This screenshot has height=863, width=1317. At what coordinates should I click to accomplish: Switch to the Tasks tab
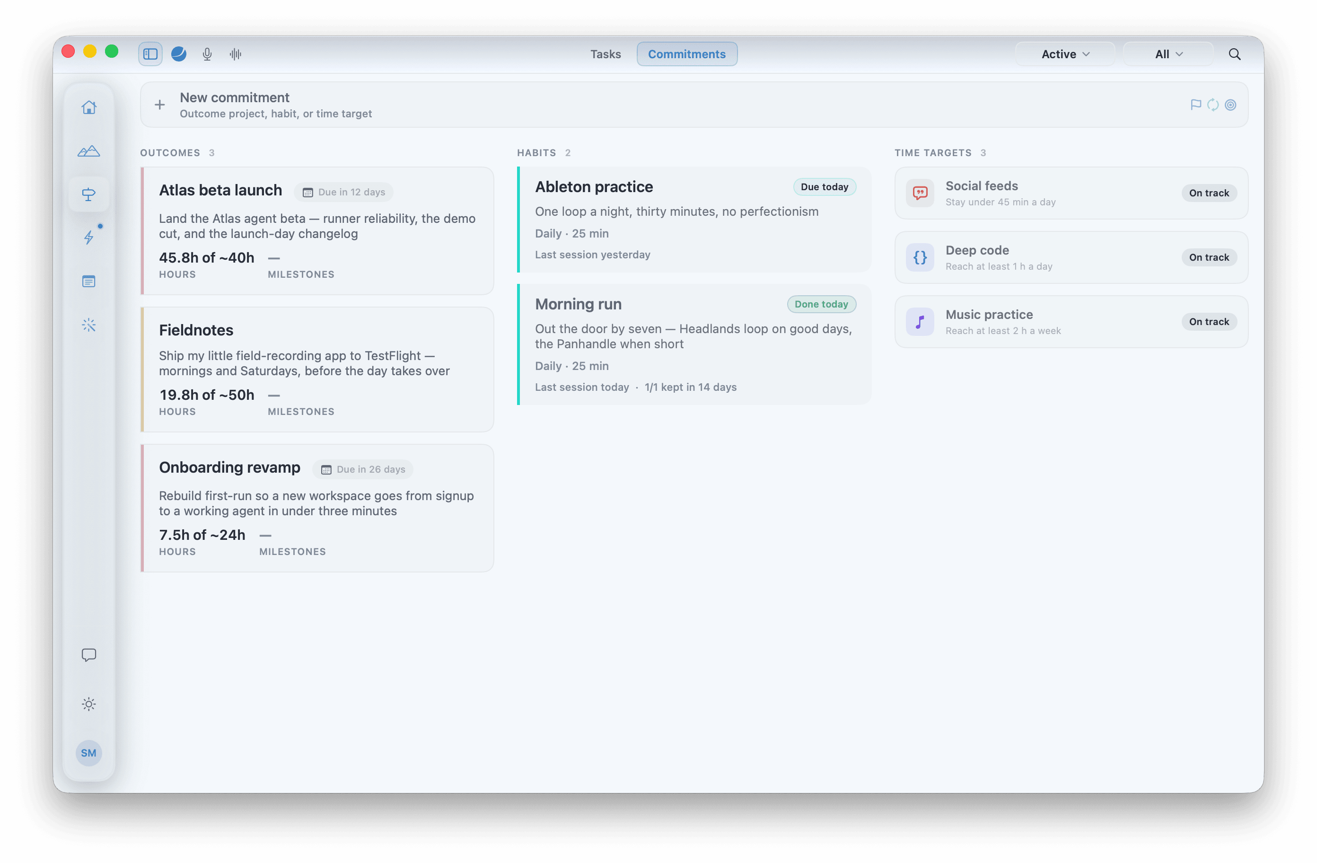(606, 53)
